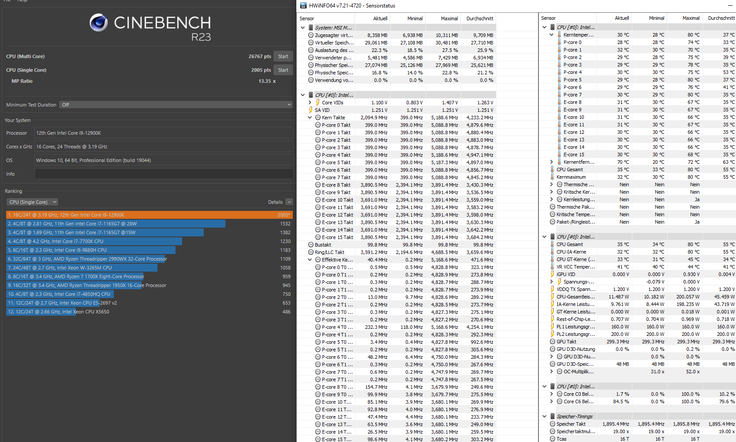Click the lightning icon beside iGPU VID
Image resolution: width=736 pixels, height=442 pixels.
[x=553, y=274]
